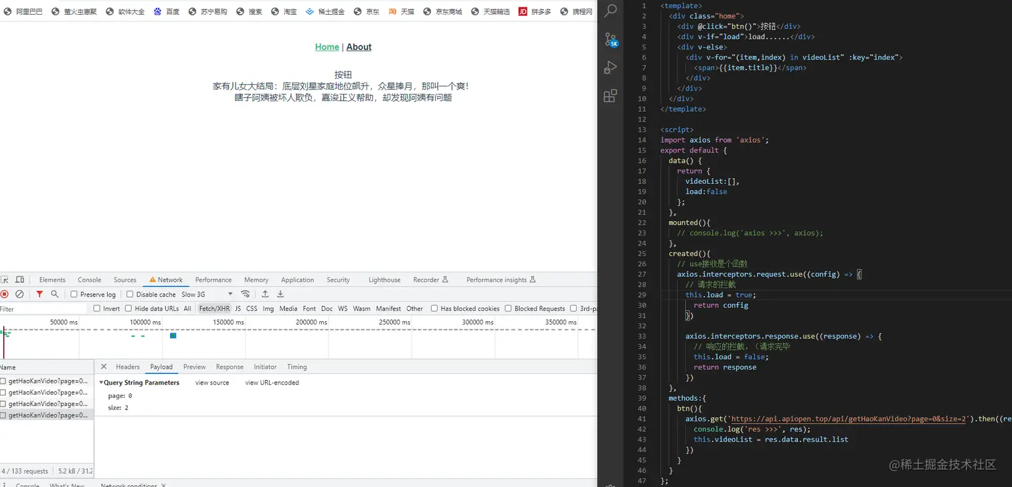This screenshot has height=487, width=1012.
Task: Open the Response tab of the request
Action: (230, 367)
